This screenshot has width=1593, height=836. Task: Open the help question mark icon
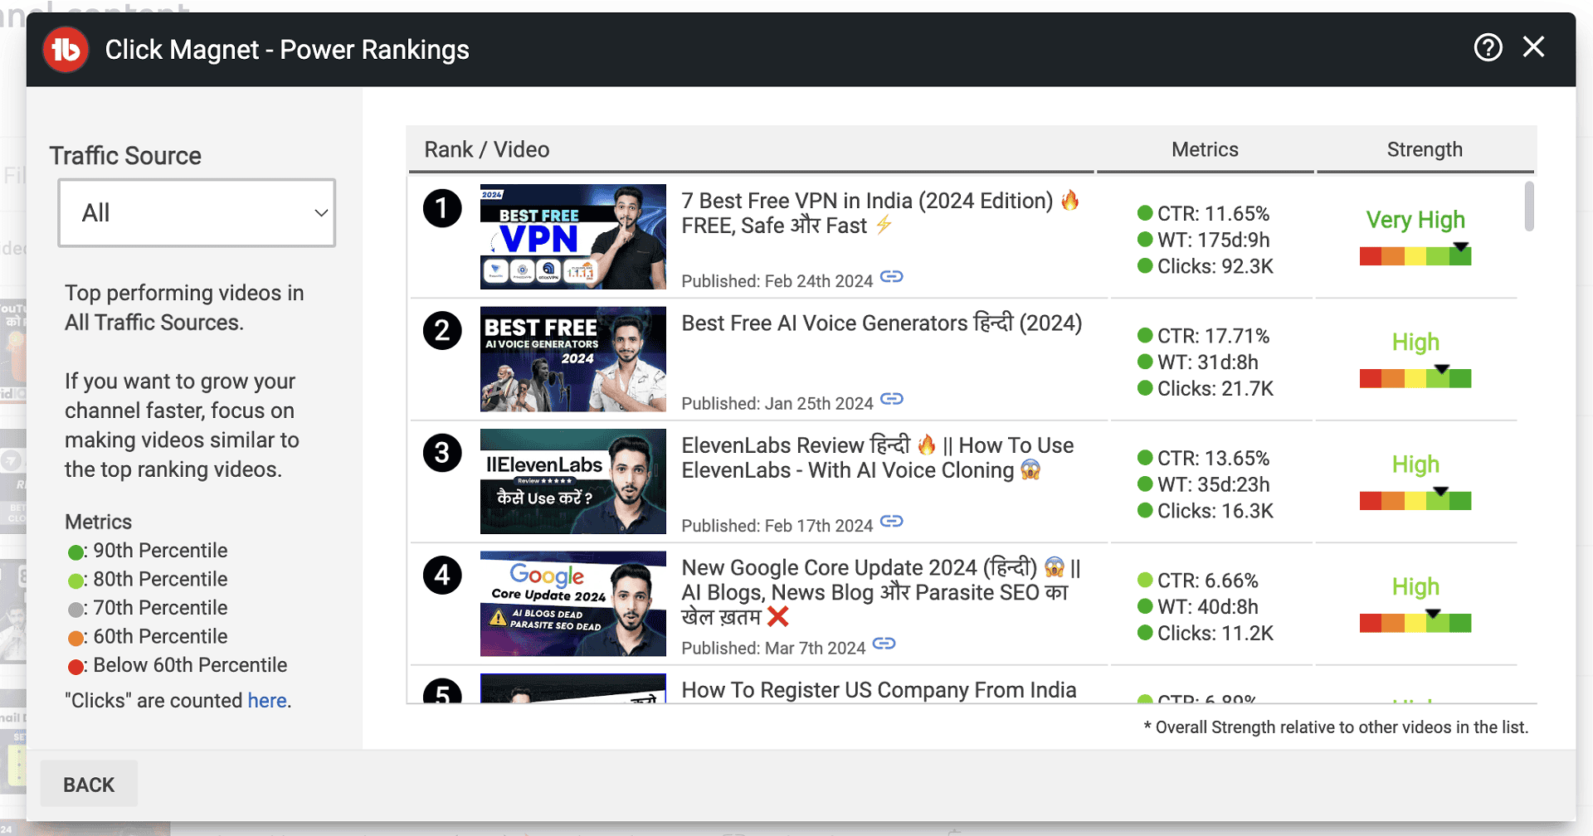[x=1488, y=48]
